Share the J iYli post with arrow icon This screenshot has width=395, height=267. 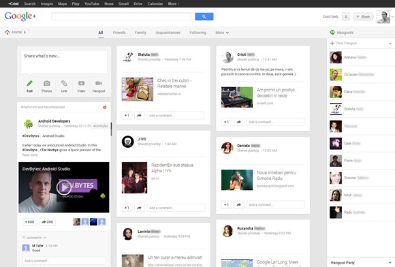139,208
